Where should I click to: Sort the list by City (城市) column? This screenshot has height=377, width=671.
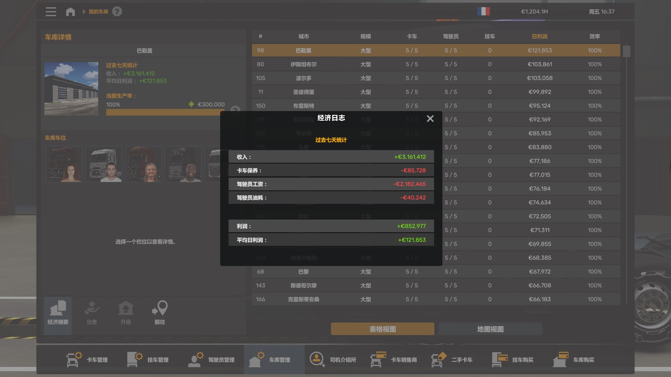[x=303, y=36]
